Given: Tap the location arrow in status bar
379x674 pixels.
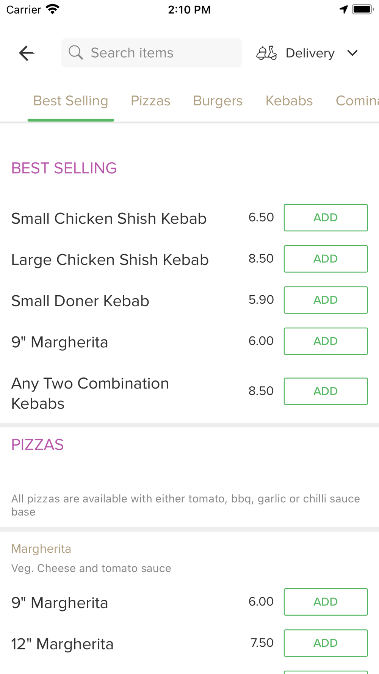Looking at the screenshot, I should click(x=343, y=9).
